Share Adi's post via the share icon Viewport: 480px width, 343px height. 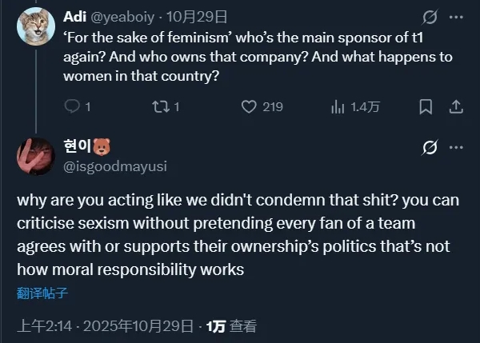click(x=456, y=106)
